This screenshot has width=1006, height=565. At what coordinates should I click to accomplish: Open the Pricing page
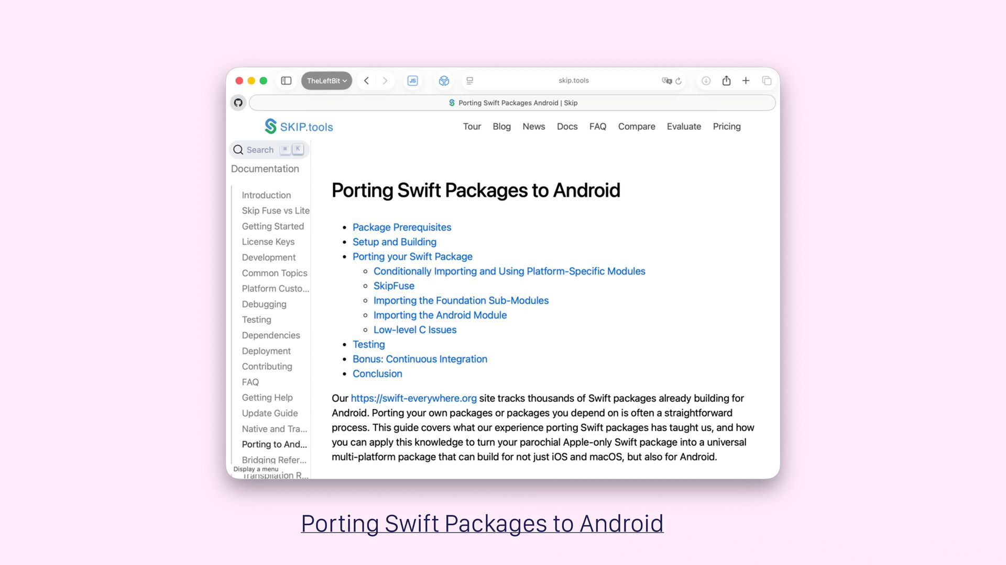click(726, 127)
